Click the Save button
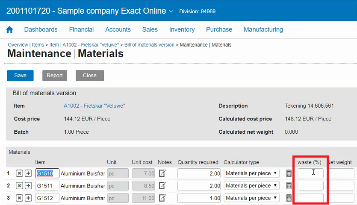This screenshot has width=357, height=205. (x=20, y=76)
